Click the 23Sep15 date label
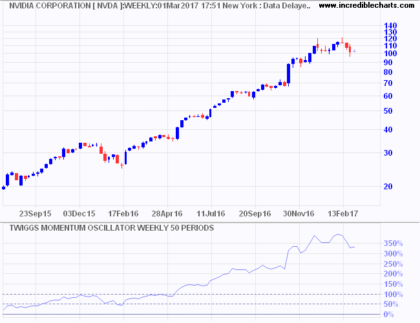This screenshot has height=323, width=420. (x=35, y=214)
